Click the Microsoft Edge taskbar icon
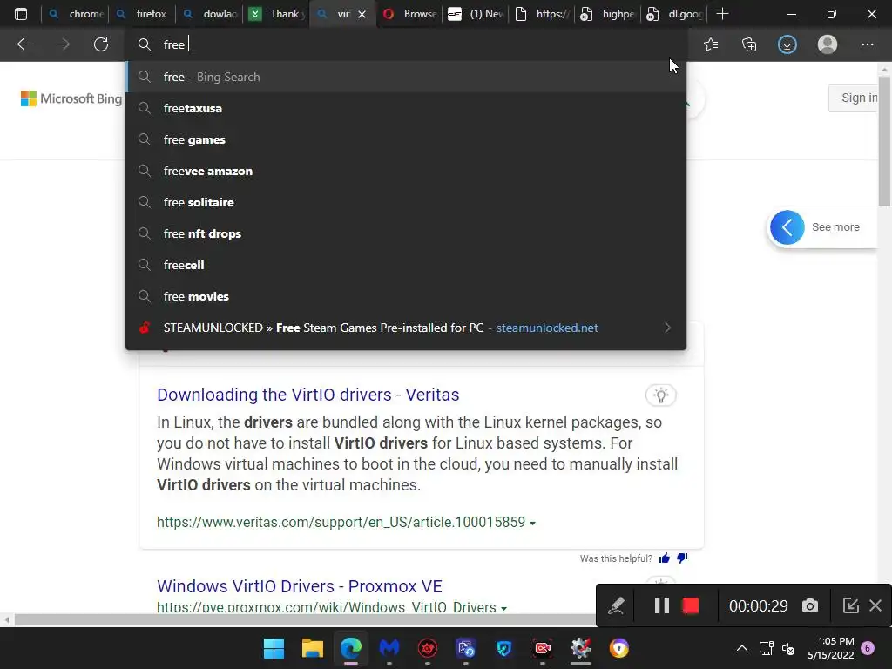Screen dimensions: 892x669 tap(351, 648)
